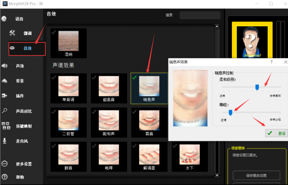Maximize the MorphVOX Pro window
Screen dimensions: 288x185
(x=271, y=4)
